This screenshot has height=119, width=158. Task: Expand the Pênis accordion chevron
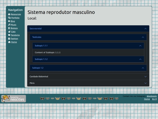point(145,83)
